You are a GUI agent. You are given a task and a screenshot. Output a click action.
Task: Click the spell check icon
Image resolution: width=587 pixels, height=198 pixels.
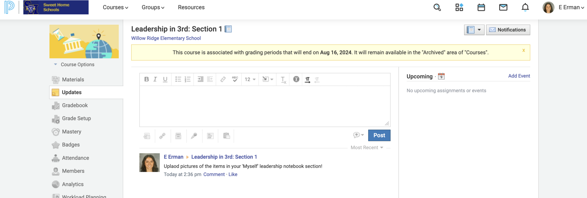coord(235,79)
